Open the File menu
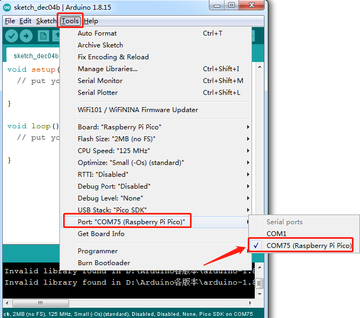The image size is (360, 318). coord(10,21)
